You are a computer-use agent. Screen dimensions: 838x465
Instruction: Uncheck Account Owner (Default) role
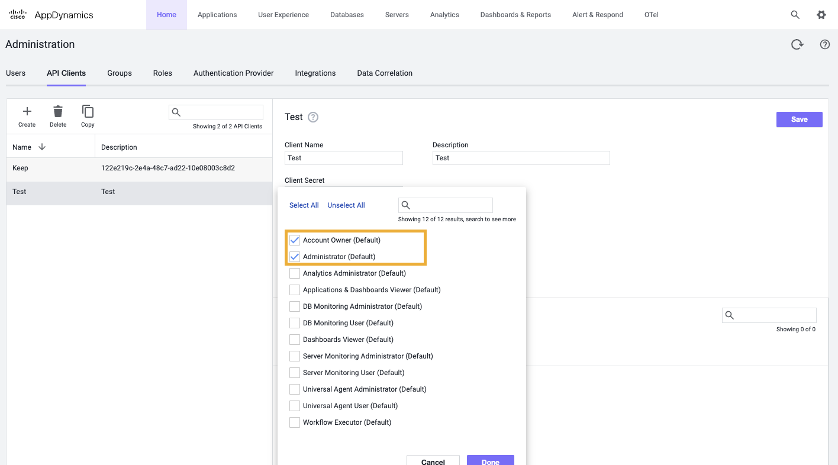click(x=295, y=240)
